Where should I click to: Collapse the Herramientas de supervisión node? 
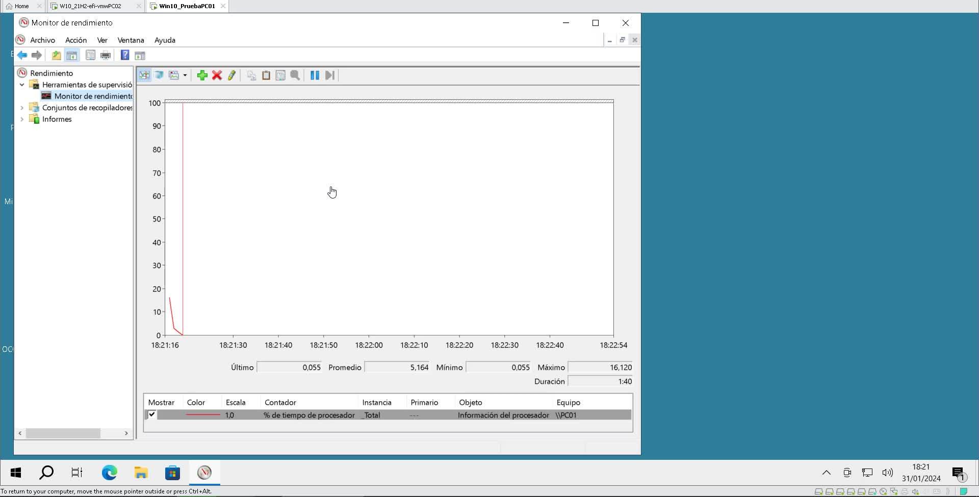[22, 85]
